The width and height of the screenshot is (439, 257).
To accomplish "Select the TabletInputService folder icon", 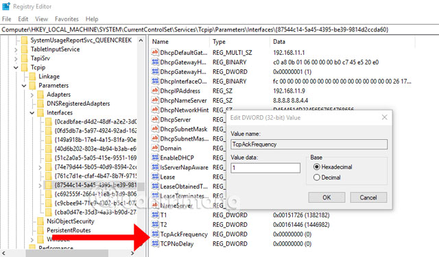I will [x=25, y=49].
